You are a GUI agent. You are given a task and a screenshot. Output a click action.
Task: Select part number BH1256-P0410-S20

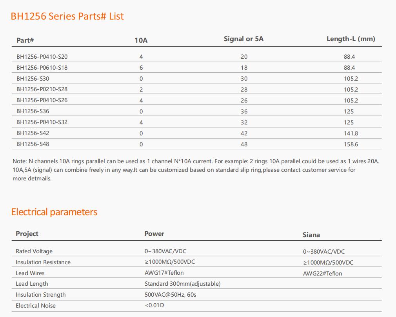42,57
